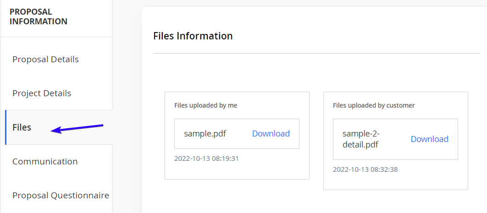Switch to the Communication section
This screenshot has width=487, height=213.
[45, 162]
